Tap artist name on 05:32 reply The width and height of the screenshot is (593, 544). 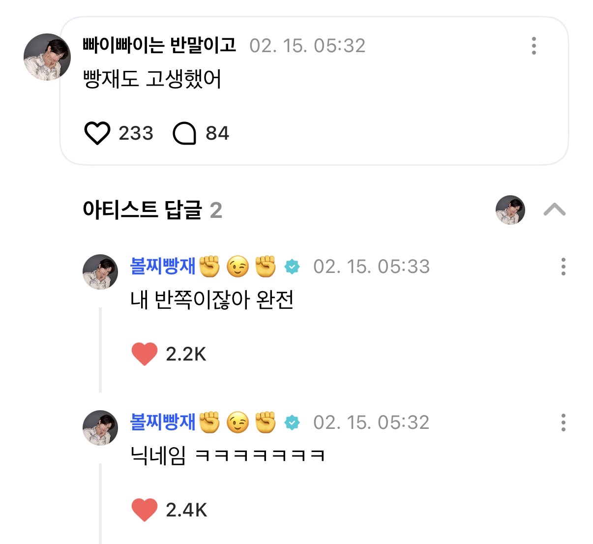pyautogui.click(x=163, y=423)
